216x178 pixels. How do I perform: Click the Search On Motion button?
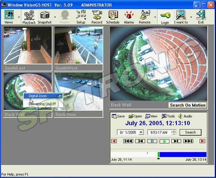(188, 105)
